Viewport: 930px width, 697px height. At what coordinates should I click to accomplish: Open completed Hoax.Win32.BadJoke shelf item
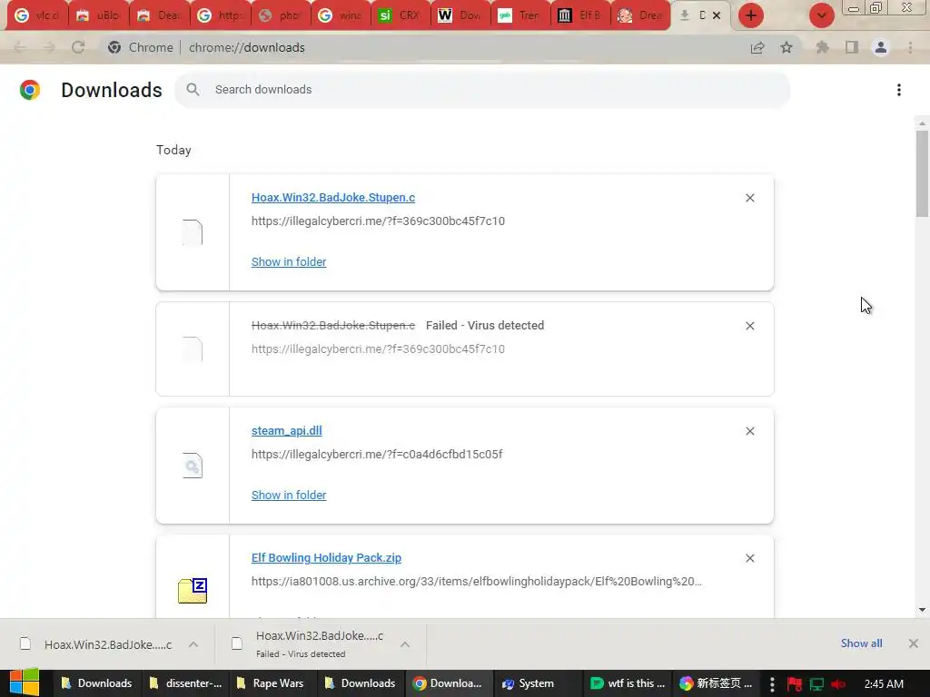click(96, 644)
